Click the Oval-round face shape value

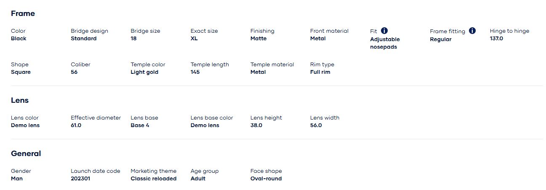click(x=266, y=179)
